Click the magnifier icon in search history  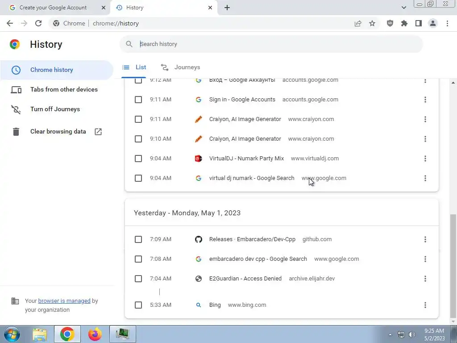(129, 44)
